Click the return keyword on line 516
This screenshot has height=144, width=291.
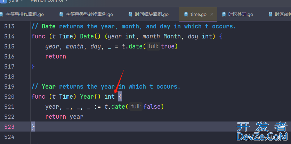[56, 56]
